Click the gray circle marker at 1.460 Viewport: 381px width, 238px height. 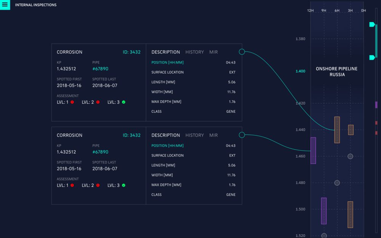coord(350,156)
